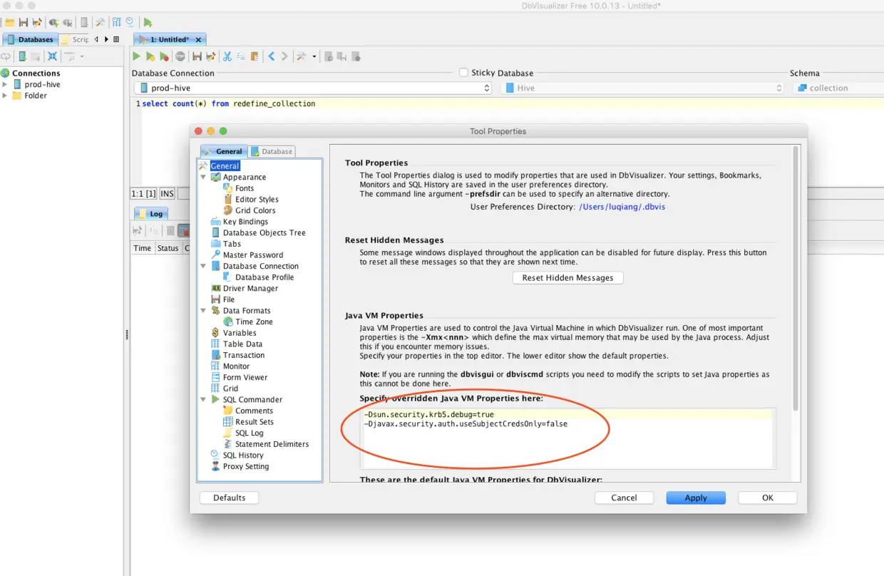Click the open file folder icon in main toolbar
Image resolution: width=884 pixels, height=576 pixels.
(x=9, y=23)
